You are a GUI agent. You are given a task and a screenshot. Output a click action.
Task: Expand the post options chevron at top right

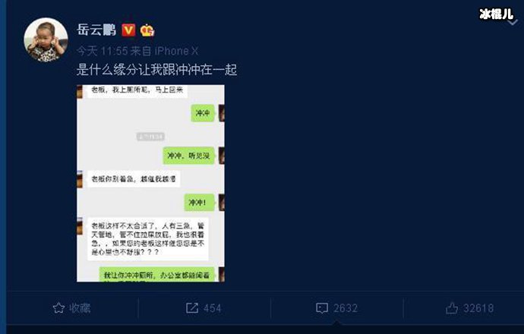513,23
